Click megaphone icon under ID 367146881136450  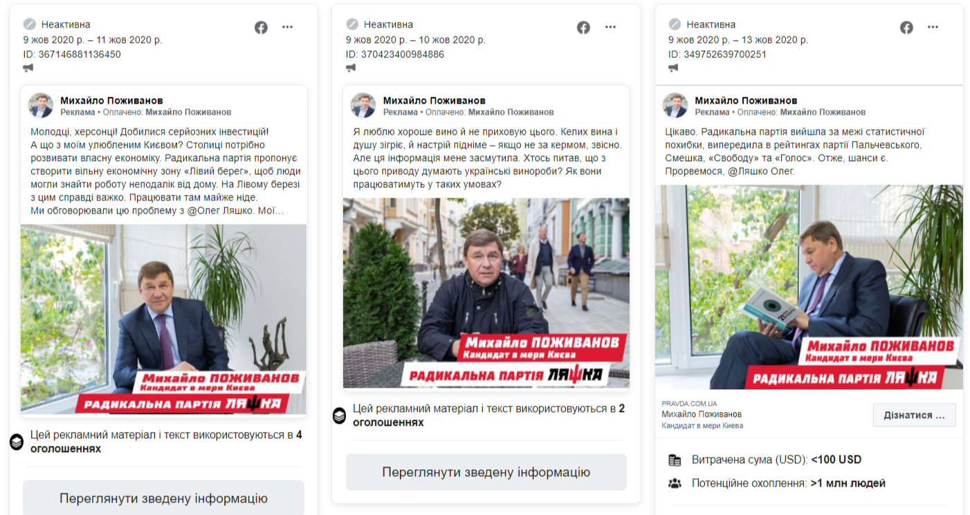tap(28, 68)
